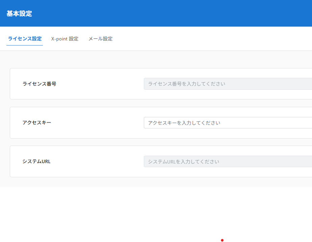
Task: Open the メール設定 tab
Action: pos(101,39)
